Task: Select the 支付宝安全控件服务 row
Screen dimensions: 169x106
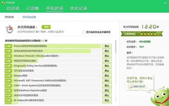Action: tap(53, 71)
